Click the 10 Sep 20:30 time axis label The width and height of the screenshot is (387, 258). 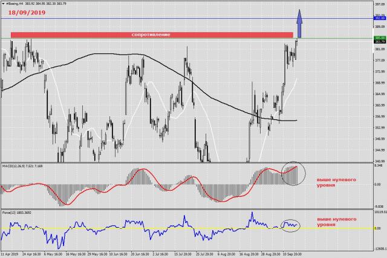coord(293,255)
